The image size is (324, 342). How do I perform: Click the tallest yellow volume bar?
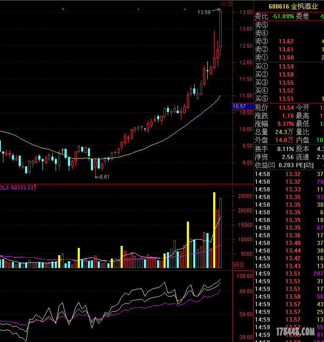pos(214,230)
